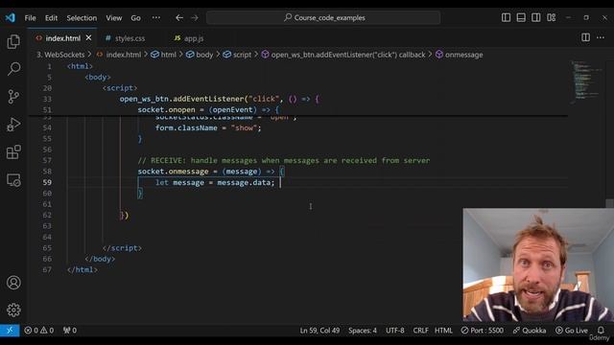This screenshot has height=345, width=614.
Task: Click sticky line 33 addEventListener
Action: 220,99
